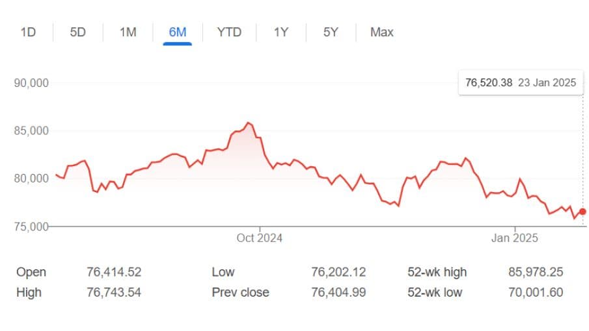Click the 52-wk high value 85,978.25
Viewport: 589px width, 331px height.
(x=536, y=272)
